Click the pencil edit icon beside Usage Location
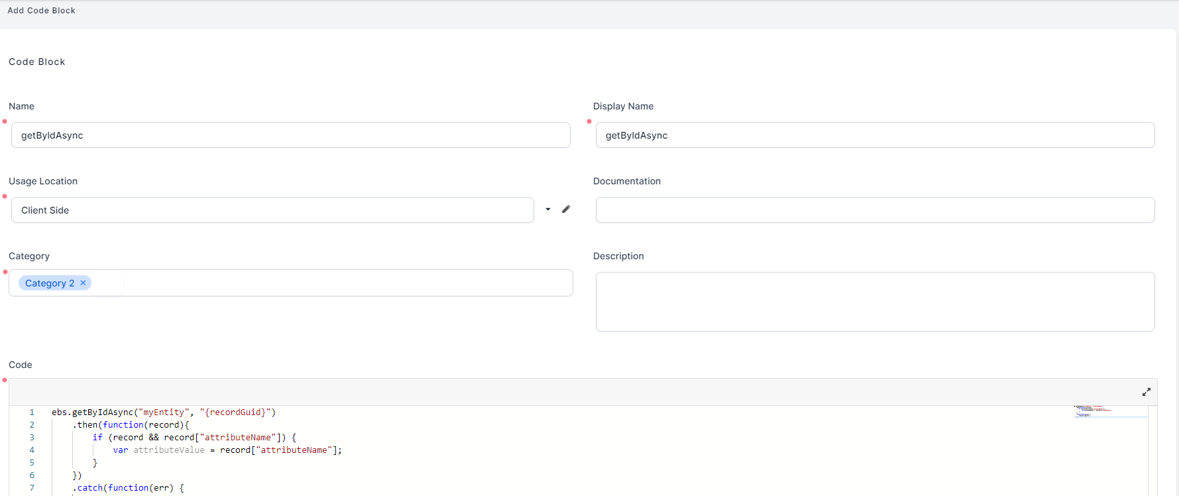Screen dimensions: 1179x496 [566, 210]
